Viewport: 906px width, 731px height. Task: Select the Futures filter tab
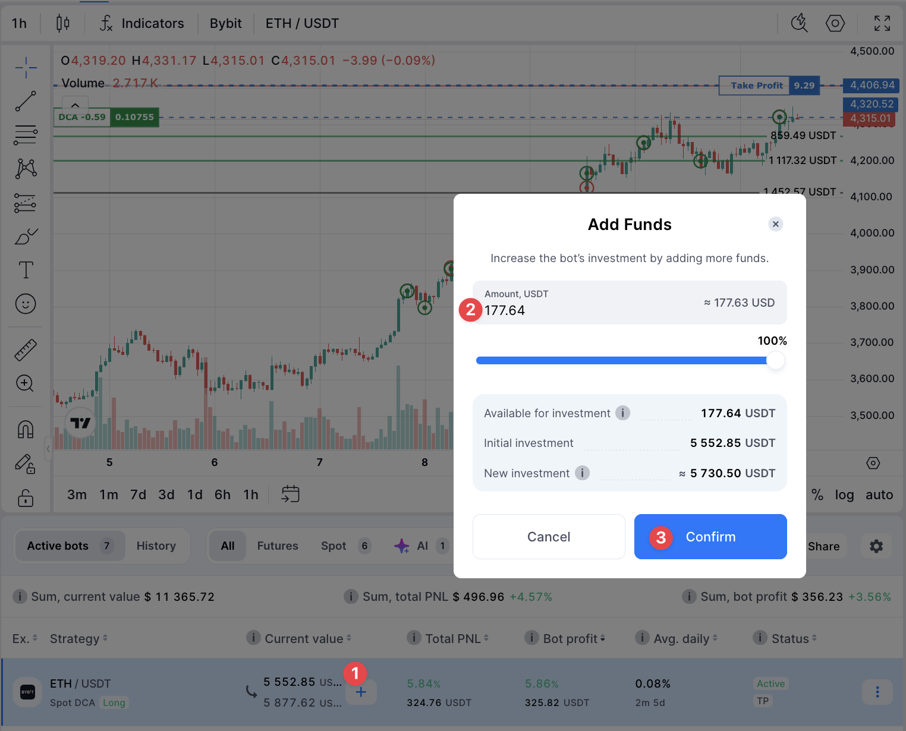(278, 546)
